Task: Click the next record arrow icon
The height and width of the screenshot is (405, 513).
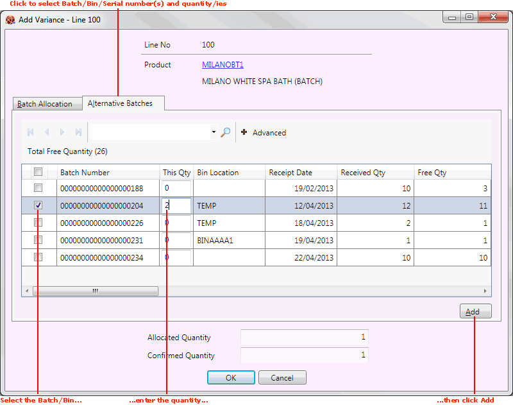Action: 62,132
